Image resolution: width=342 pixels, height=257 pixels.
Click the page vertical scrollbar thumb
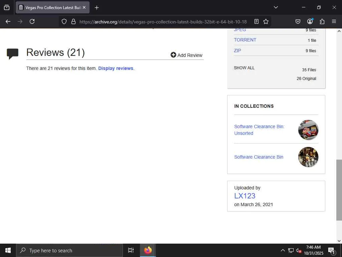(x=339, y=190)
